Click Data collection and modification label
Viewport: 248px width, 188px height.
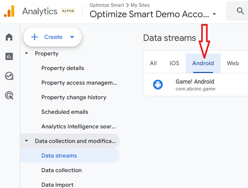point(75,141)
